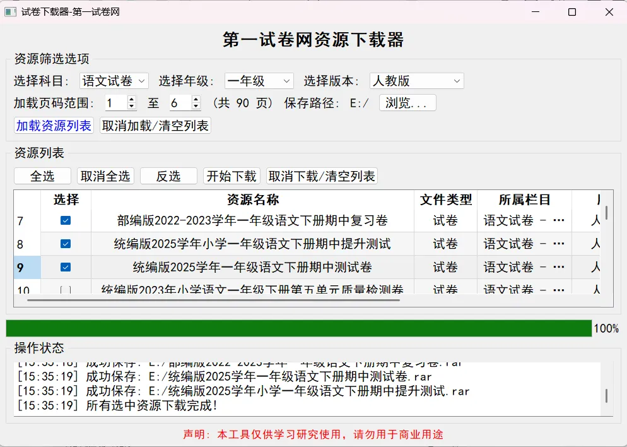Click the 取消全选 button
This screenshot has height=447, width=627.
(105, 176)
